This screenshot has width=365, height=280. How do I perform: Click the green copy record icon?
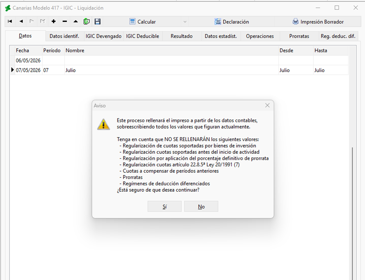point(87,21)
